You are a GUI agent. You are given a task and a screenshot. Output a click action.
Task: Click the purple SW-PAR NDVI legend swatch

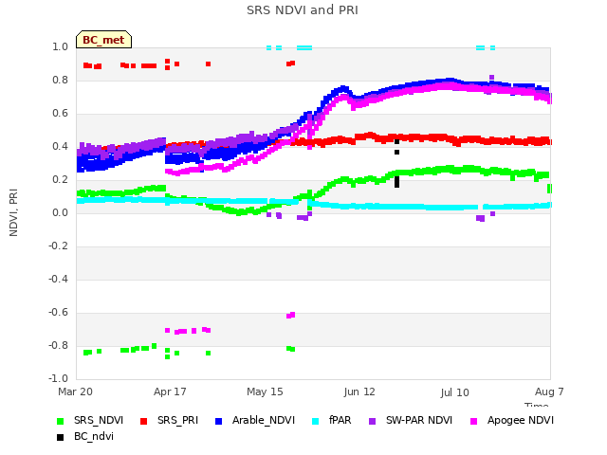click(372, 421)
